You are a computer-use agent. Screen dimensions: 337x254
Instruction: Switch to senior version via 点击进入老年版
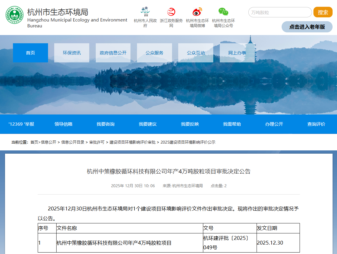(x=307, y=27)
